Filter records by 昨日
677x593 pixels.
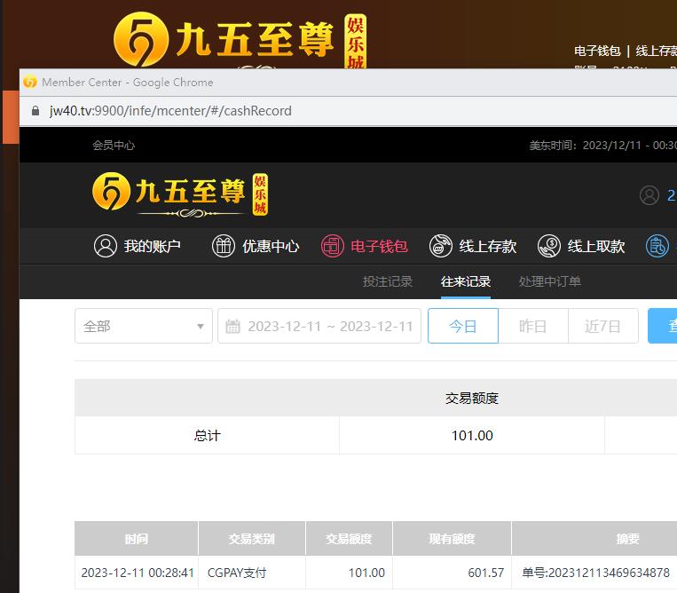click(533, 326)
